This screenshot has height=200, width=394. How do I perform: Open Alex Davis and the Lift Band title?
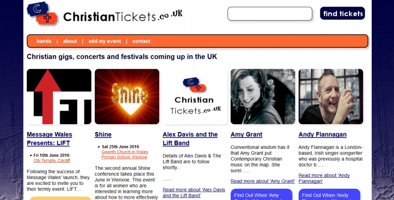[x=190, y=139]
